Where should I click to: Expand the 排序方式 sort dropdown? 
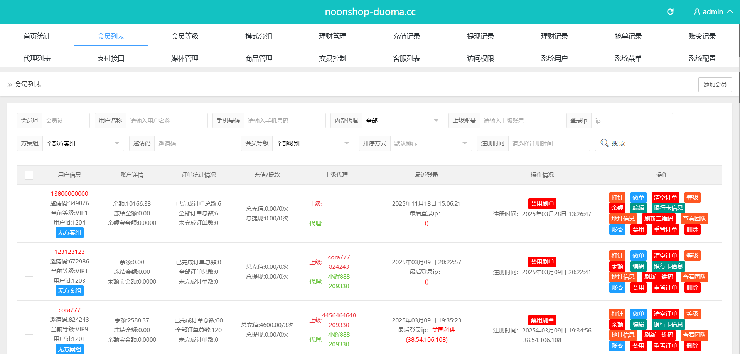point(430,143)
